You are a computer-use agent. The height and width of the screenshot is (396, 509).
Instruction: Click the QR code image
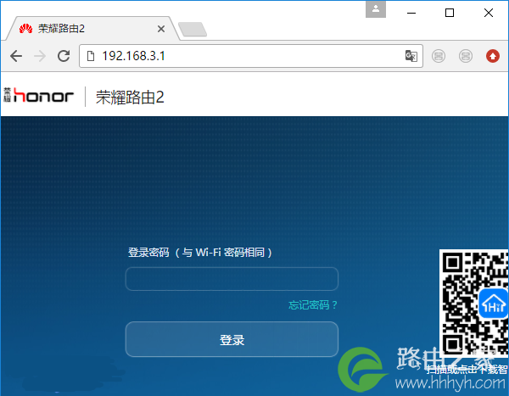point(474,303)
